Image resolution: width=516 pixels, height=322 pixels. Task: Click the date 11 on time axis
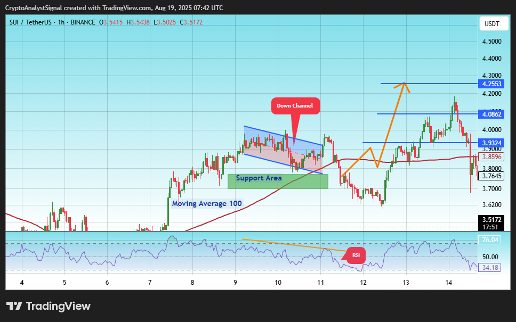[x=320, y=282]
